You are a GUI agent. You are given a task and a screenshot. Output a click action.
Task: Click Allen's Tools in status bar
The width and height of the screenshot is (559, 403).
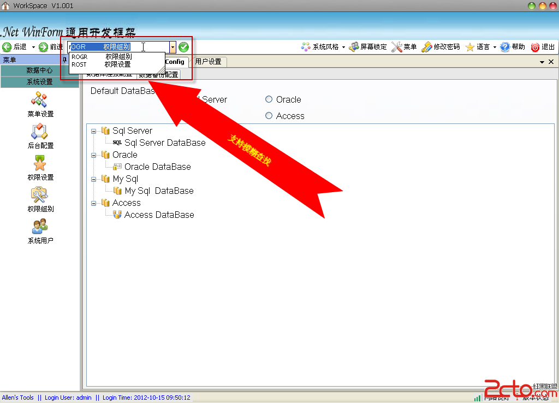(x=18, y=398)
